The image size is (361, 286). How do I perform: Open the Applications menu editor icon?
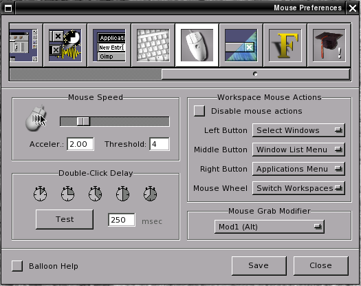click(109, 45)
